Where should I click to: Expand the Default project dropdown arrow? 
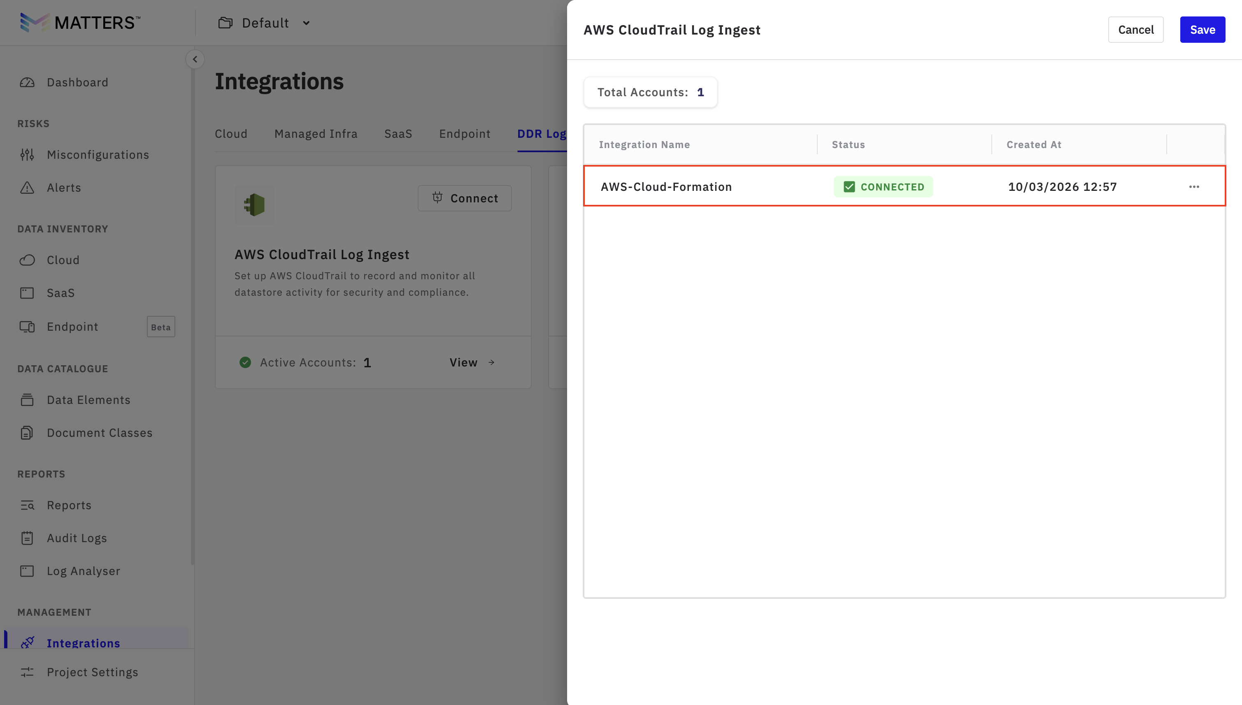pos(306,23)
